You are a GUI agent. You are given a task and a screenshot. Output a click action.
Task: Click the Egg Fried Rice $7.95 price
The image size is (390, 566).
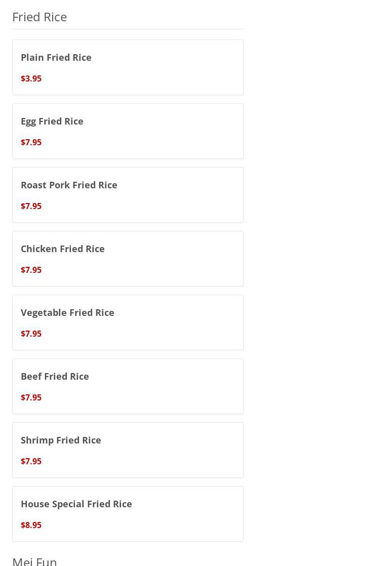tap(31, 142)
